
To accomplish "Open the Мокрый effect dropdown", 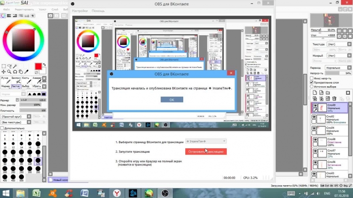I will coord(339,55).
